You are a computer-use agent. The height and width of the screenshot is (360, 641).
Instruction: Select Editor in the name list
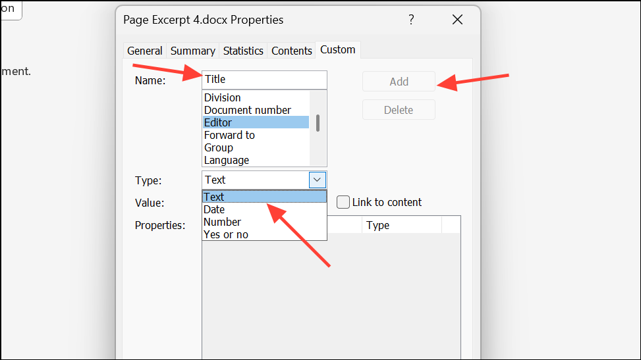pyautogui.click(x=218, y=122)
